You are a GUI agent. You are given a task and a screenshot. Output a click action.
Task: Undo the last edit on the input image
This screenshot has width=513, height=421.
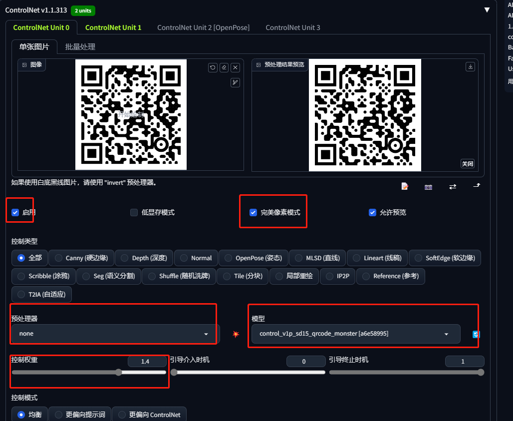coord(213,67)
